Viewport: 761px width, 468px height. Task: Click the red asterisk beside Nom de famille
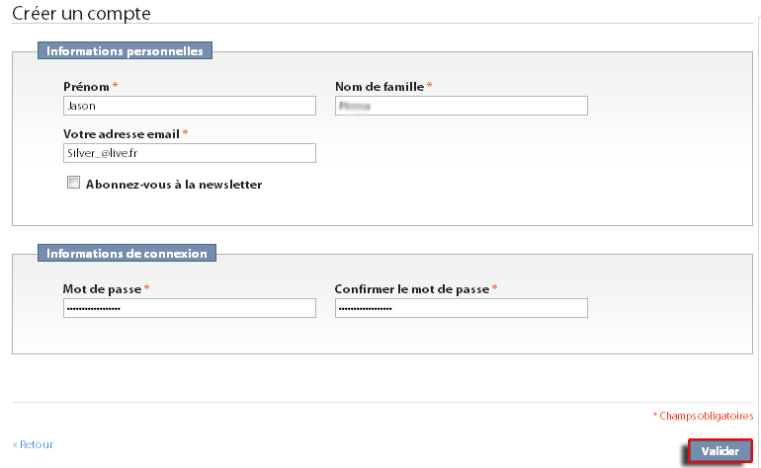(430, 85)
